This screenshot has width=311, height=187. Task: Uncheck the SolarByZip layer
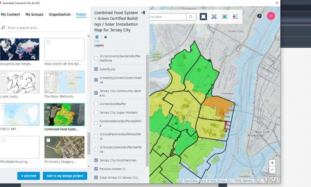96,69
